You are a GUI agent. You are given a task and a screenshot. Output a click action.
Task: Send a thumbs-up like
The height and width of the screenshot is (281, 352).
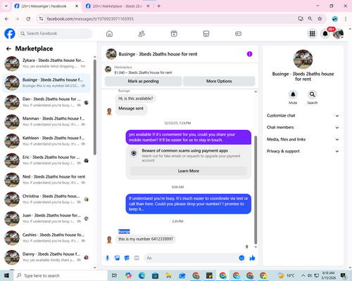pyautogui.click(x=252, y=258)
